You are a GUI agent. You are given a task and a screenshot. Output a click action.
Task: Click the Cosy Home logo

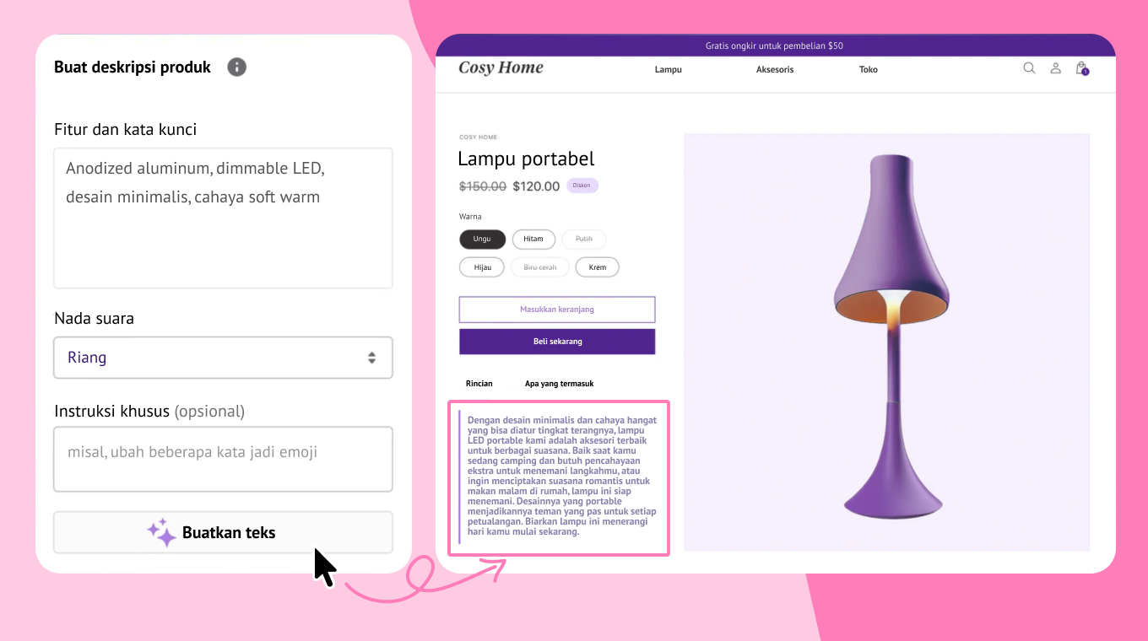(501, 68)
